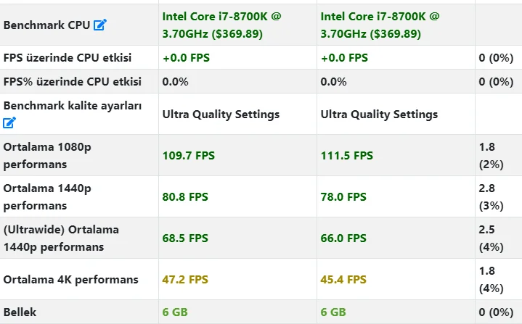Viewport: 522px width, 324px height.
Task: Click the Benchmark CPU row label text
Action: click(x=46, y=25)
